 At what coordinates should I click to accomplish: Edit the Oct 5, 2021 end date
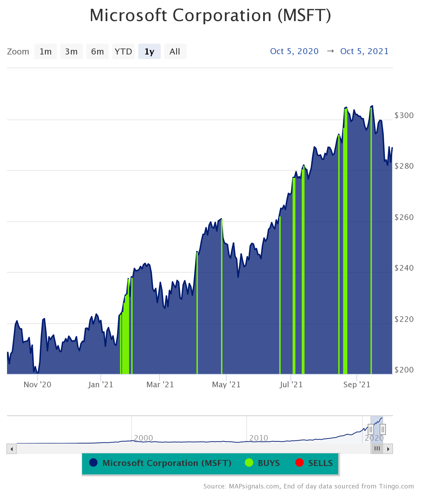[x=365, y=51]
